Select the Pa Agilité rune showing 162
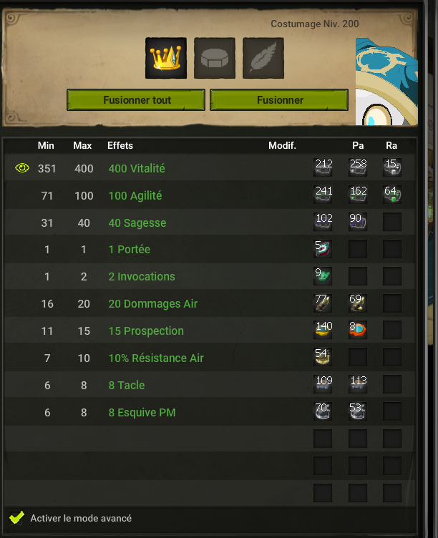Viewport: 438px width, 538px height. (358, 194)
